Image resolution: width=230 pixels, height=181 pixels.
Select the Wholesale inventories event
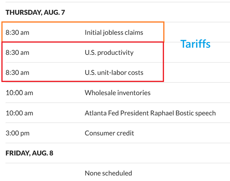117,93
